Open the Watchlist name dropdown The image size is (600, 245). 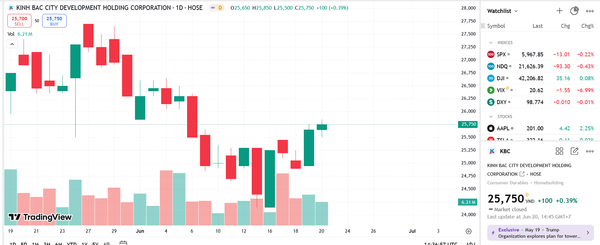[x=502, y=11]
